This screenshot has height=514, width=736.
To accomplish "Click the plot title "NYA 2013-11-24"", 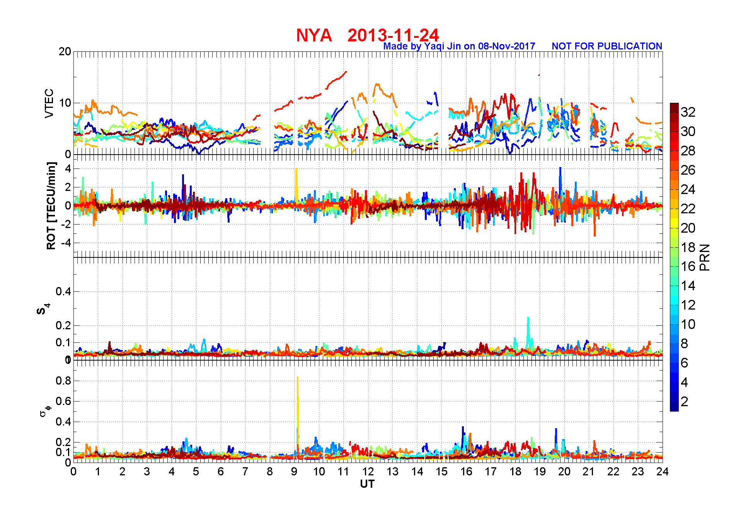I will point(367,35).
